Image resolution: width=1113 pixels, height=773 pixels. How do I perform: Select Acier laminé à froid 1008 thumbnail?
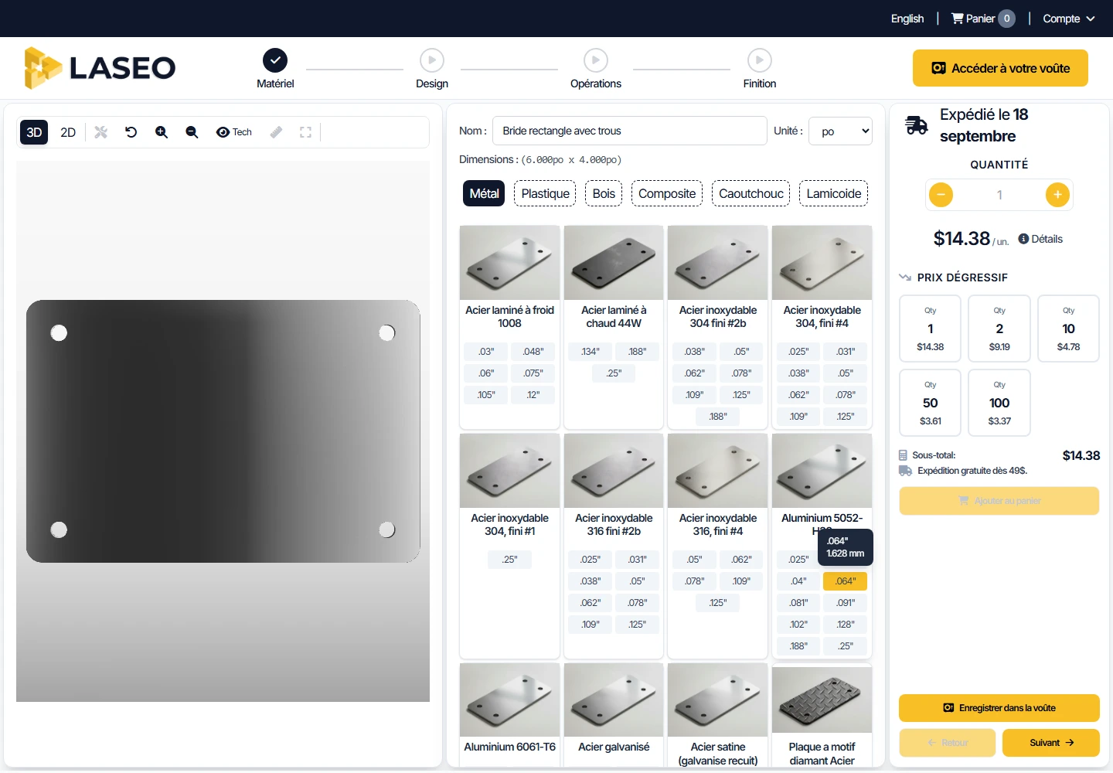coord(509,263)
